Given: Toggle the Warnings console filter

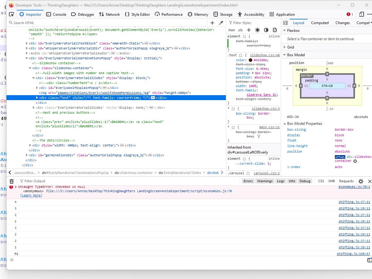Looking at the screenshot, I should point(265,181).
